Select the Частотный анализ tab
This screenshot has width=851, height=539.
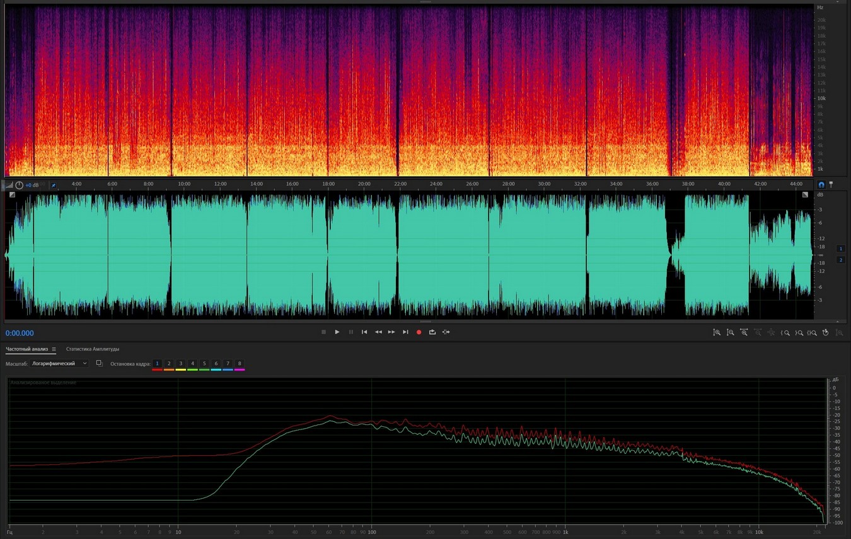(26, 349)
